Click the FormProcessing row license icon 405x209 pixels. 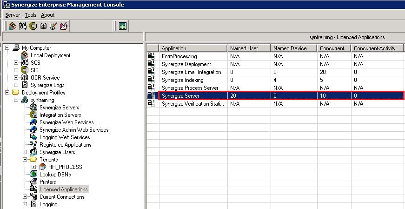(x=151, y=56)
